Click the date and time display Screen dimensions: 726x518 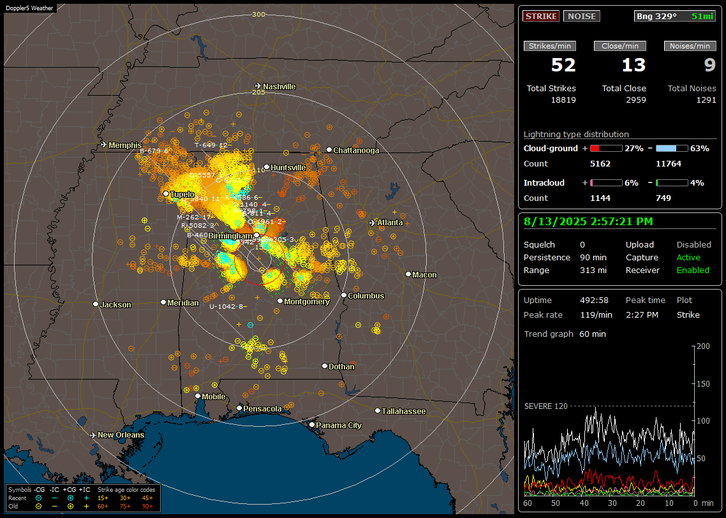tap(588, 222)
